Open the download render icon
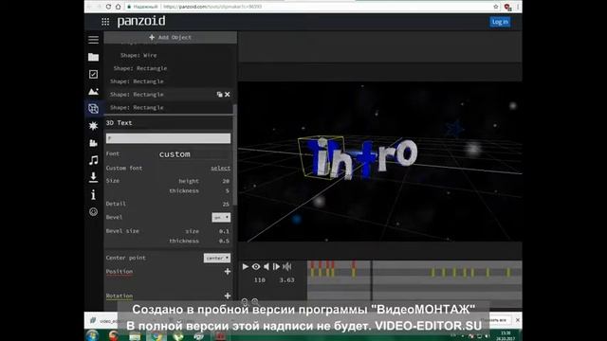 click(93, 177)
